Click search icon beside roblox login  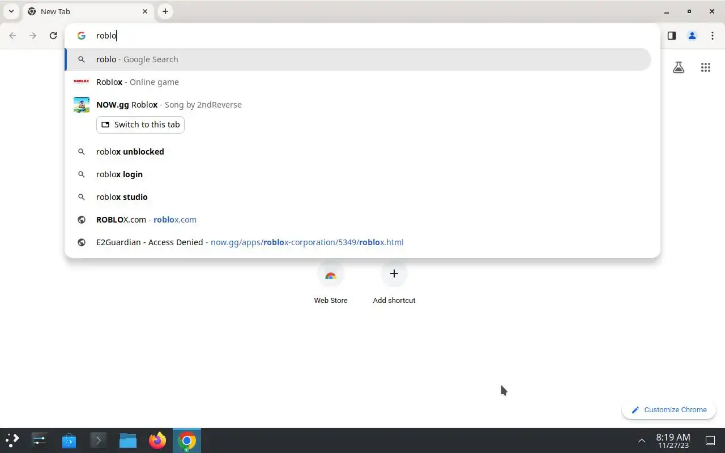[82, 174]
